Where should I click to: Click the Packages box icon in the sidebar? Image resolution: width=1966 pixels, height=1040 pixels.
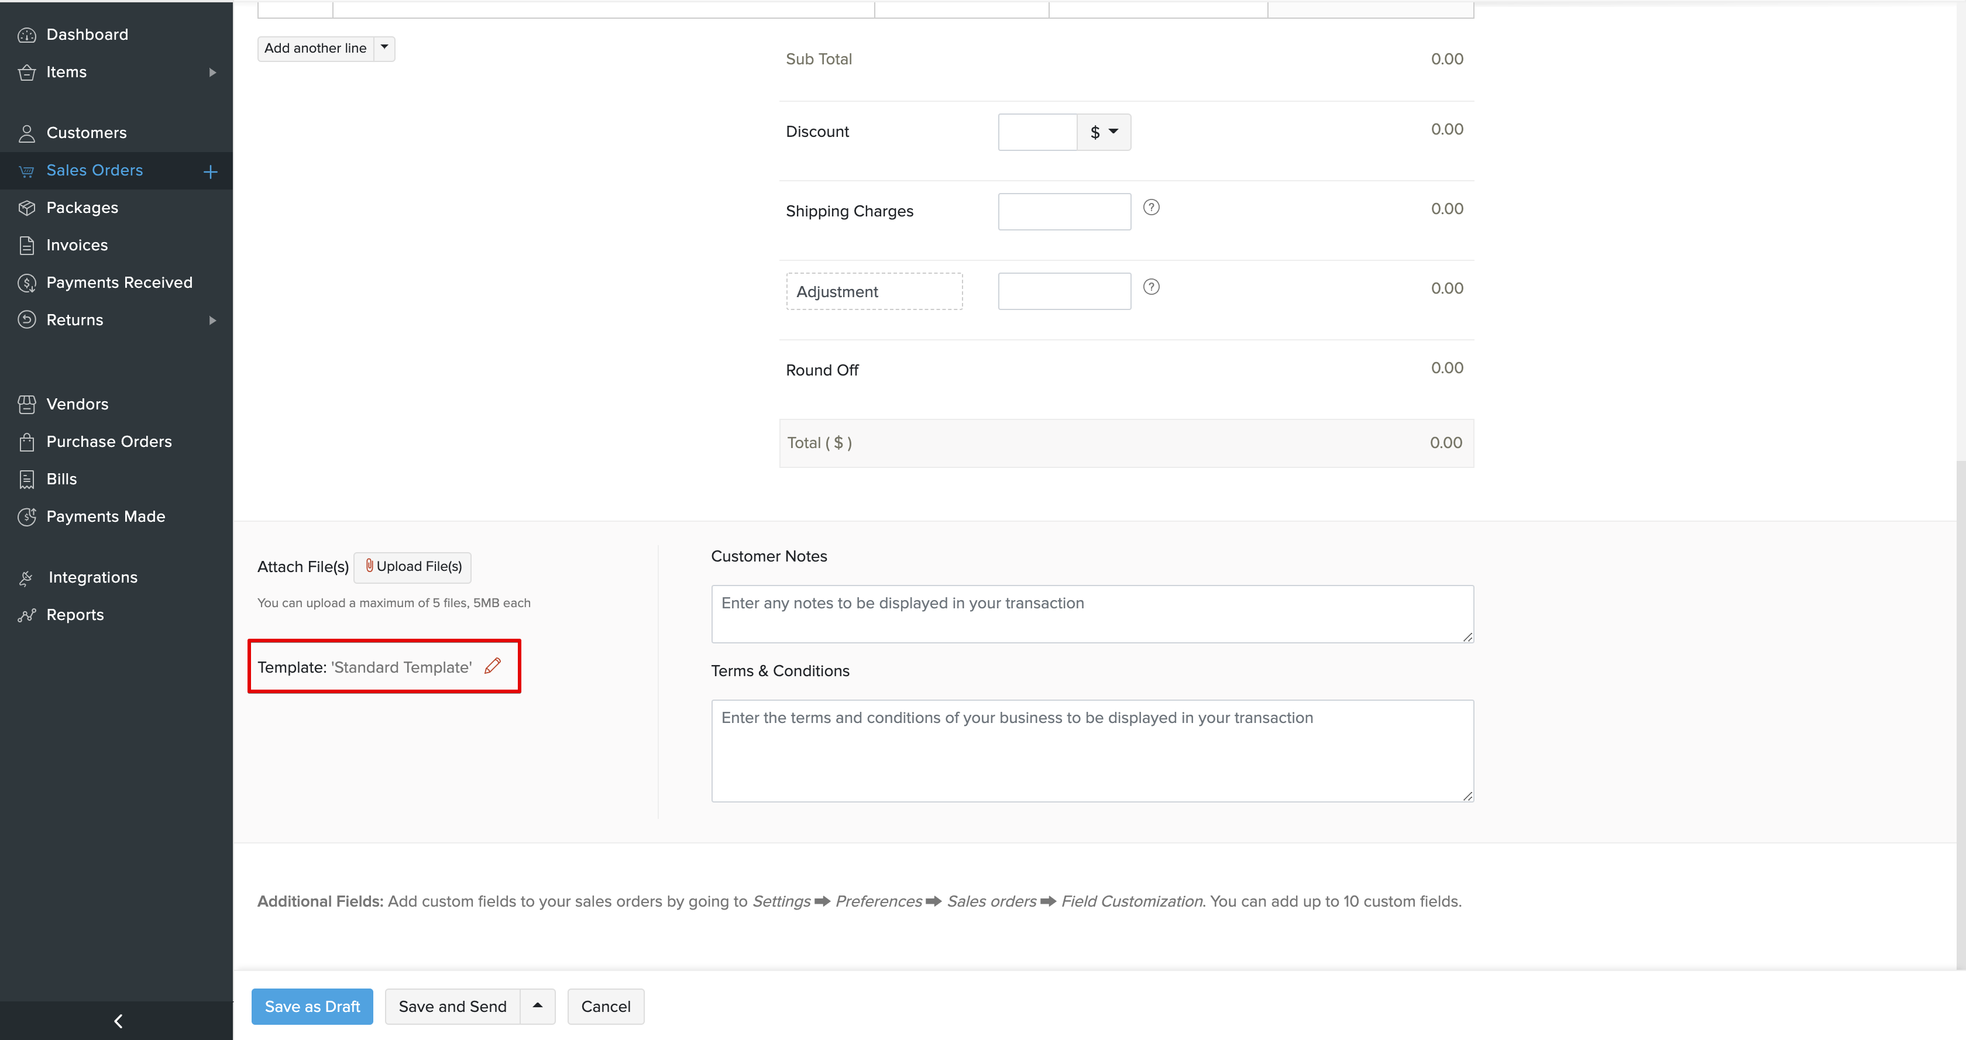(x=27, y=208)
